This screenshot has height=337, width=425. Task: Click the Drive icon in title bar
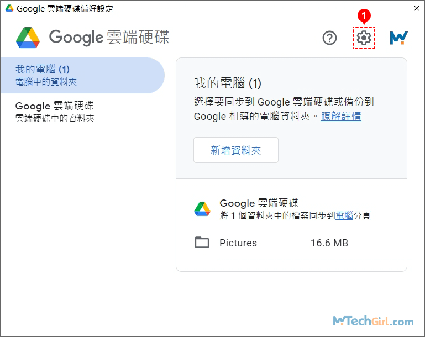[9, 9]
